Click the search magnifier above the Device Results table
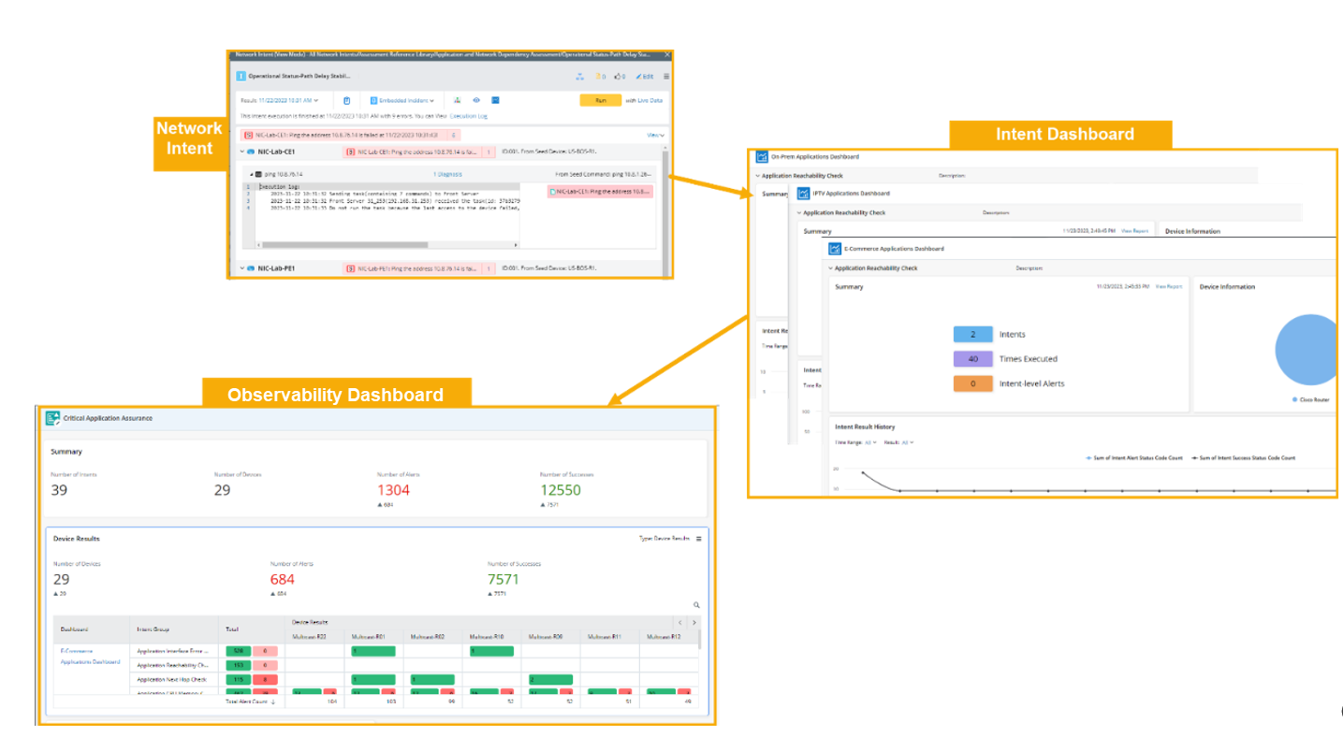 click(x=696, y=606)
